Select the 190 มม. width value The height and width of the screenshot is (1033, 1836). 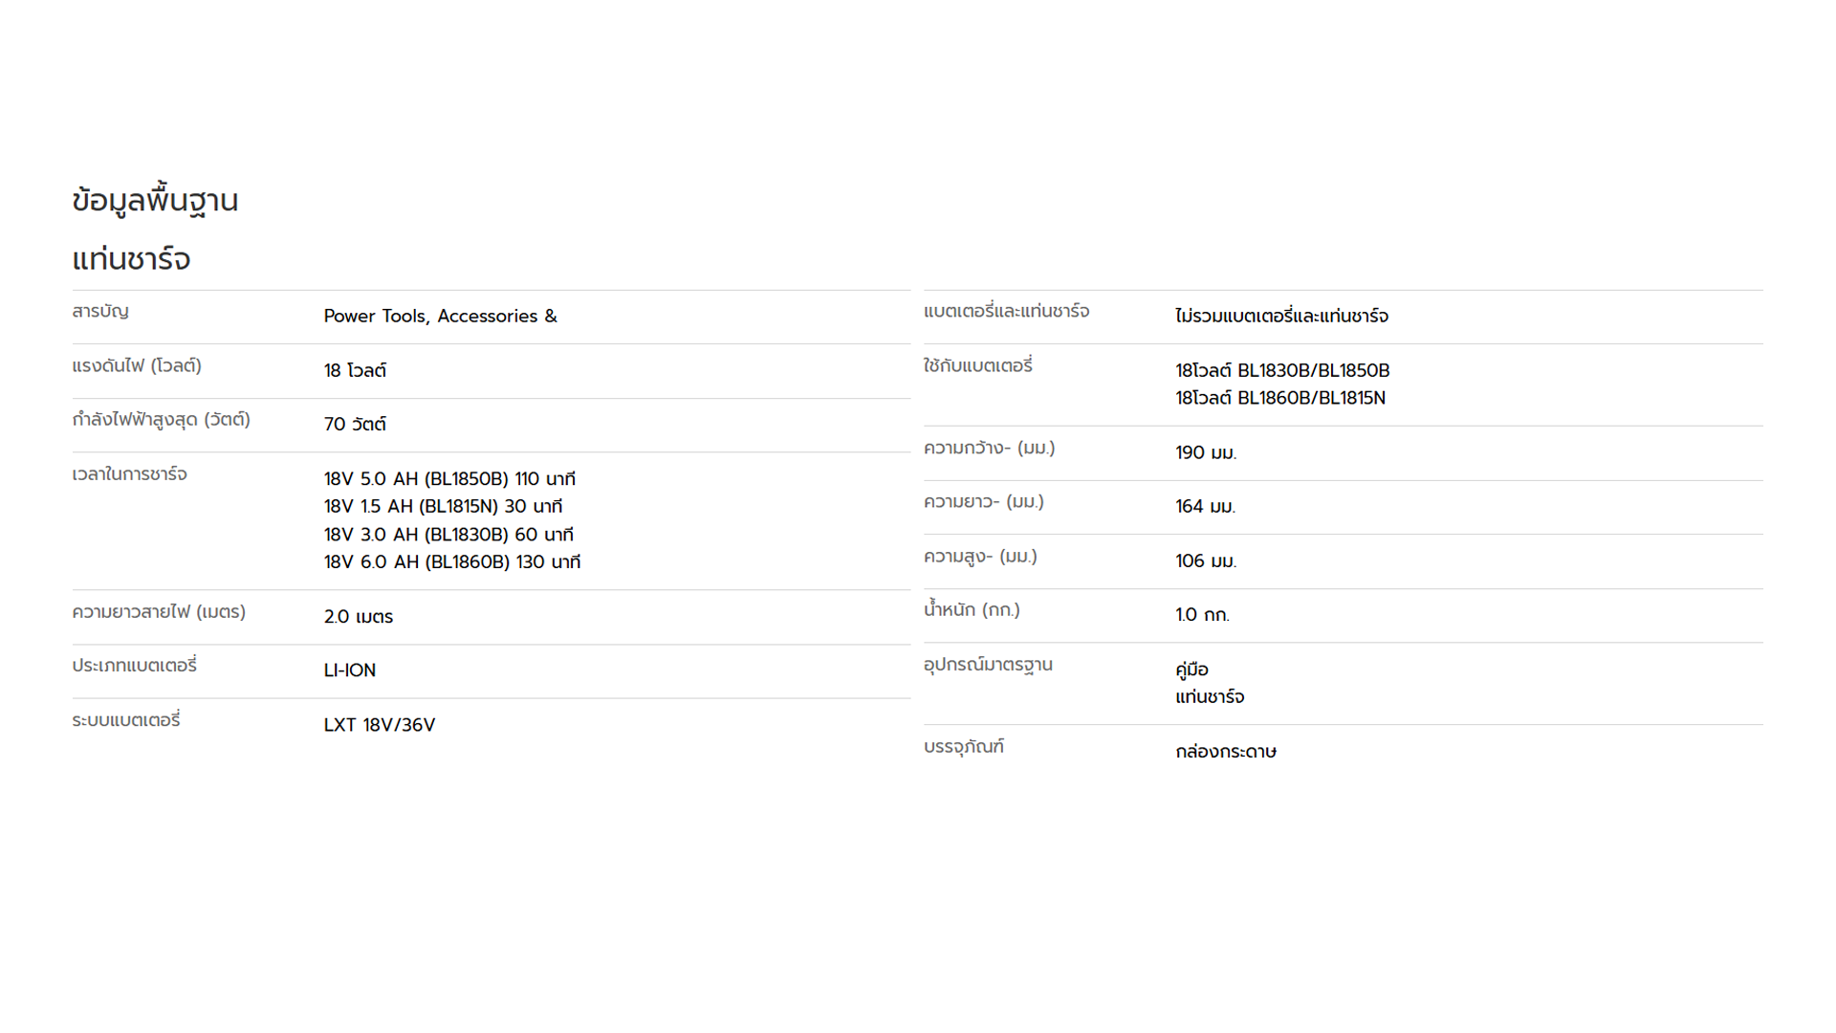tap(1206, 452)
